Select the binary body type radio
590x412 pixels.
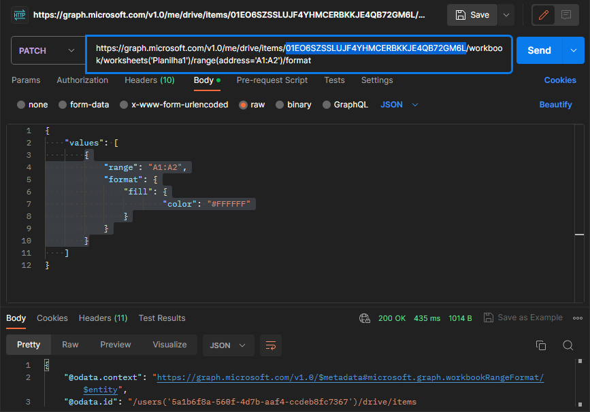pos(280,105)
